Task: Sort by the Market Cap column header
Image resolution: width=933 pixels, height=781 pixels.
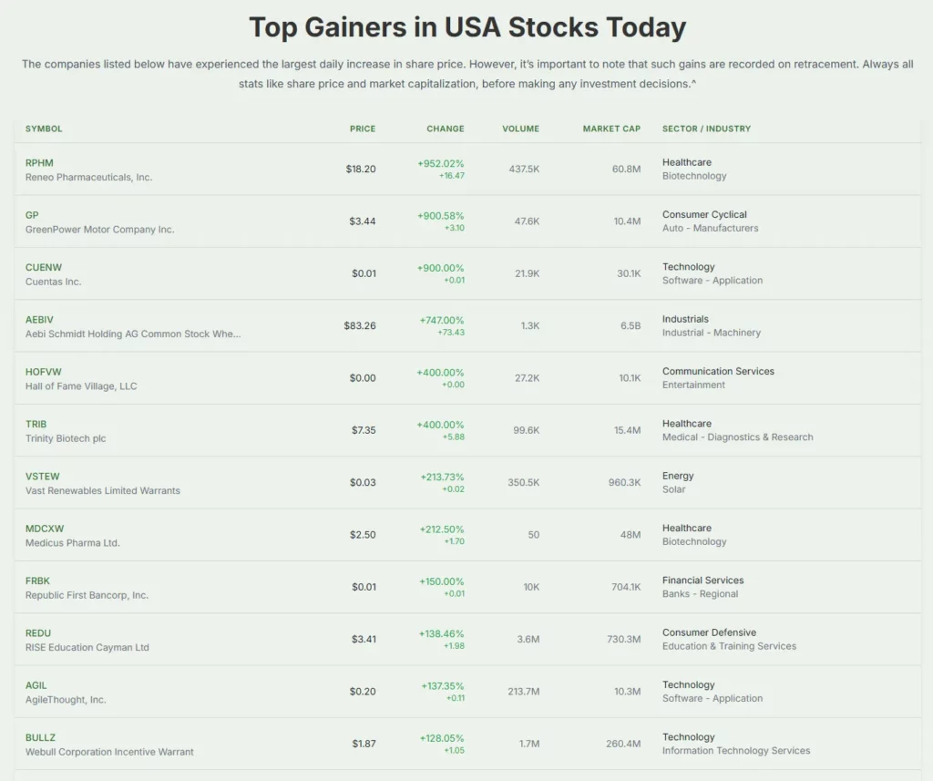Action: click(611, 128)
